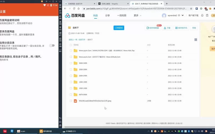
Task: Check the box for folder 0879-0999
Action: (71, 95)
